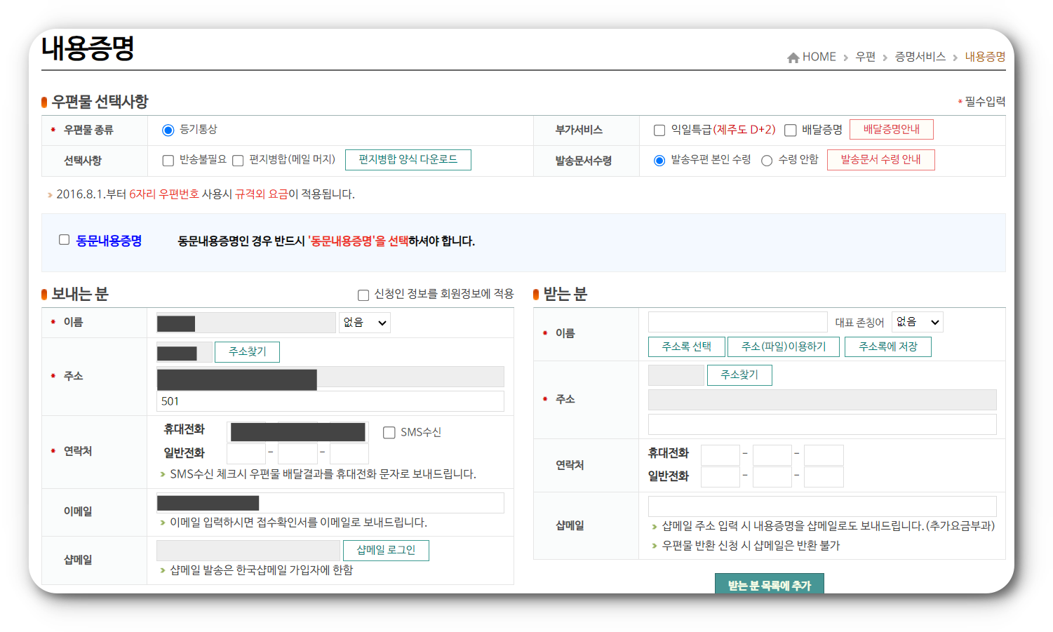Screen dimensions: 1053x632
Task: Open the 발송문서 수령 안내 guide
Action: coord(881,160)
